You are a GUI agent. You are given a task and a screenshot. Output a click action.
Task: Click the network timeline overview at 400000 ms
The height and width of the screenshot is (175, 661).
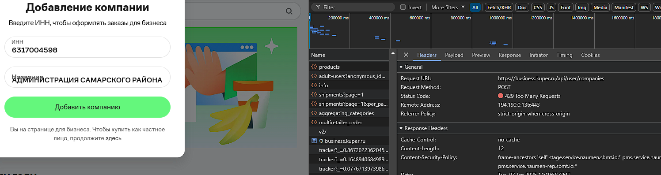pyautogui.click(x=380, y=18)
